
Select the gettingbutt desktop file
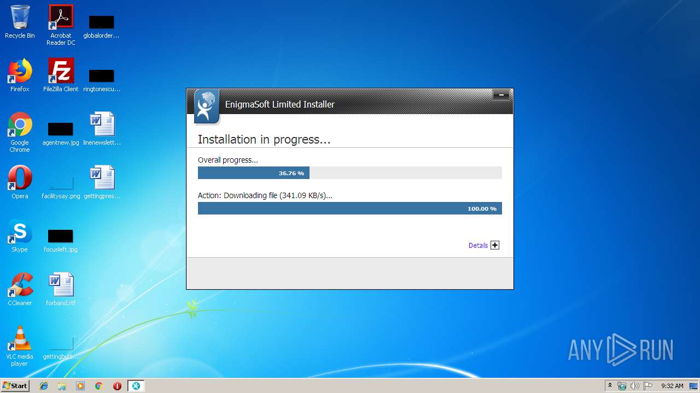coord(61,347)
